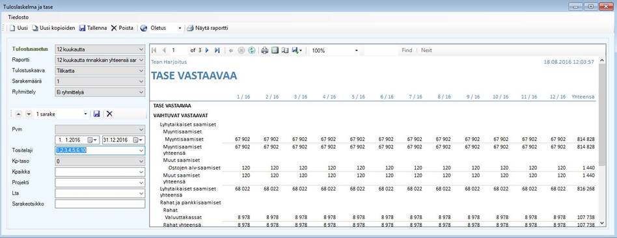Image resolution: width=617 pixels, height=238 pixels.
Task: Click the Find link in viewer
Action: pos(407,50)
